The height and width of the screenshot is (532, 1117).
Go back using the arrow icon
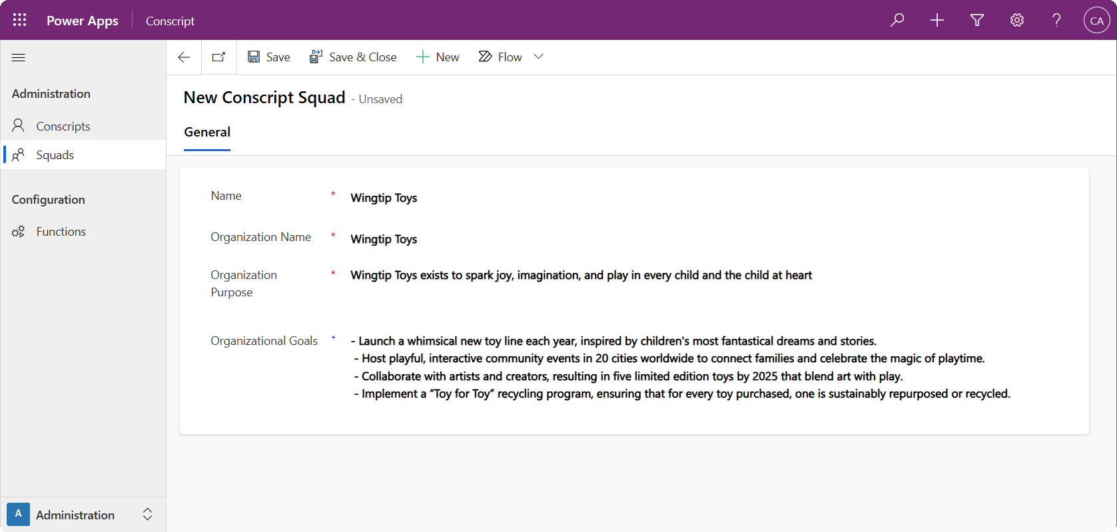[185, 57]
